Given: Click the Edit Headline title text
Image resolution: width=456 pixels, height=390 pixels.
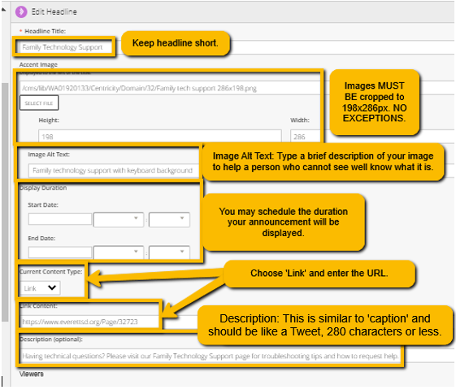Looking at the screenshot, I should pyautogui.click(x=54, y=12).
